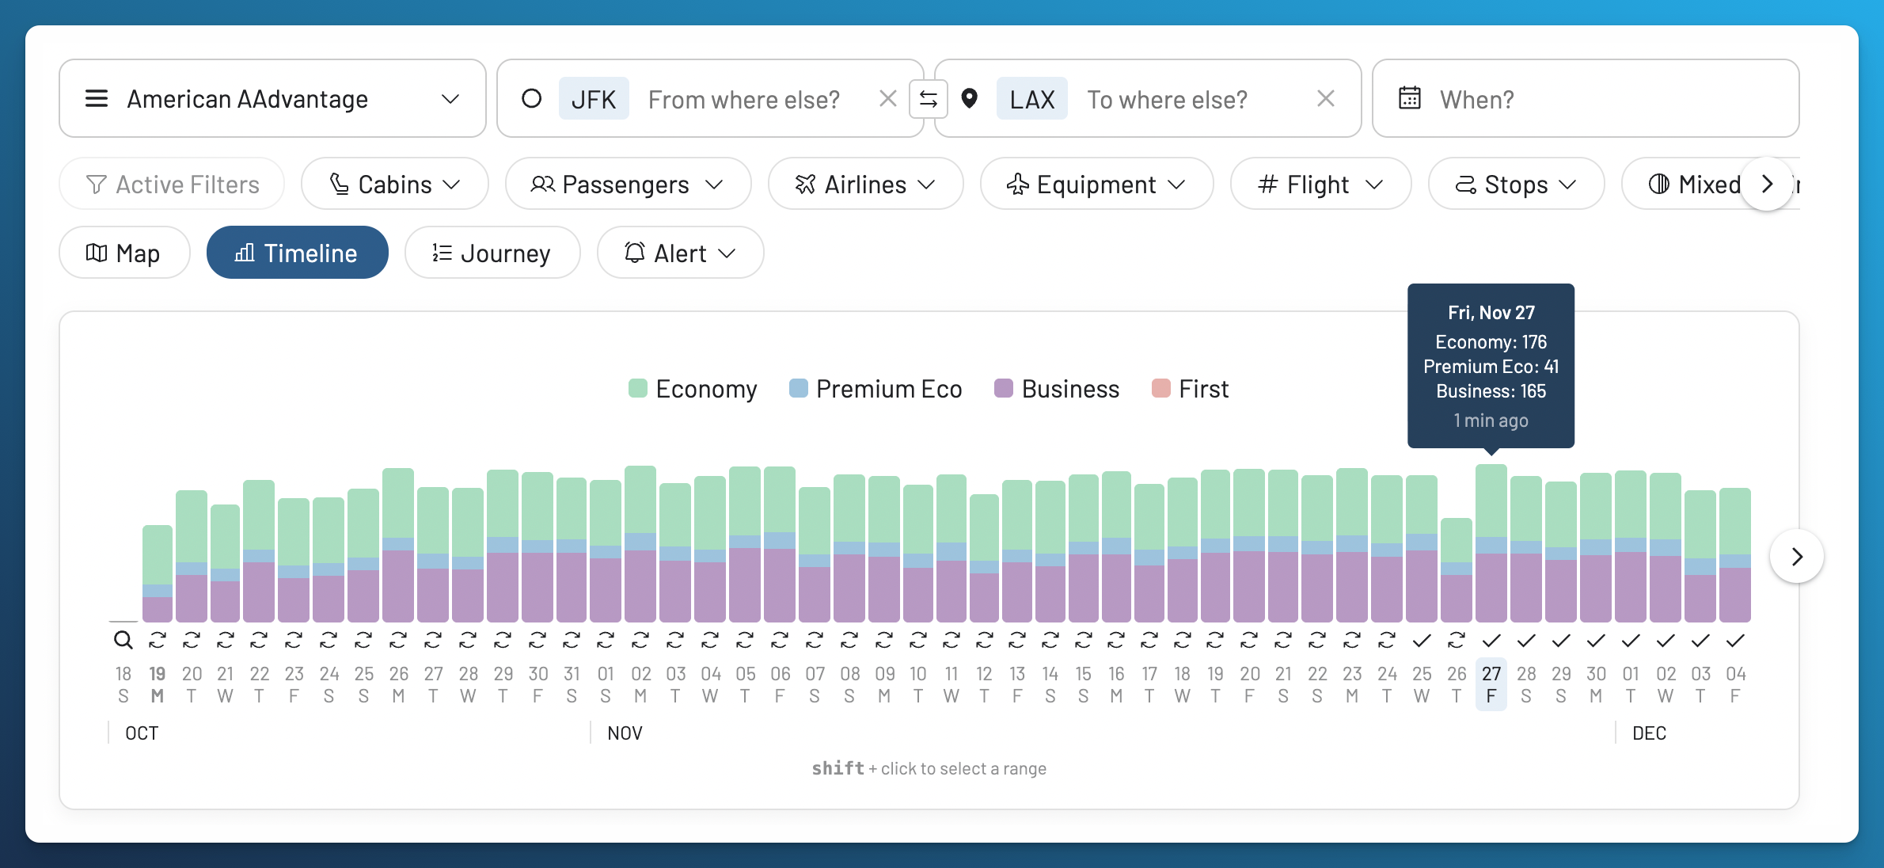Image resolution: width=1884 pixels, height=868 pixels.
Task: Click the swap origin and destination icon
Action: pos(929,99)
